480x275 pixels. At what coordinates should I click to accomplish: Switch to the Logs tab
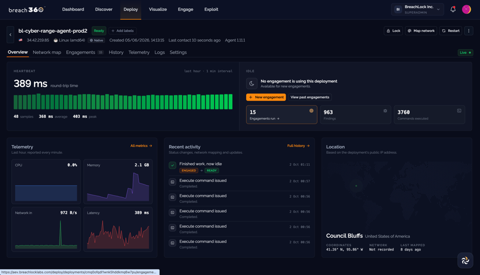tap(159, 53)
